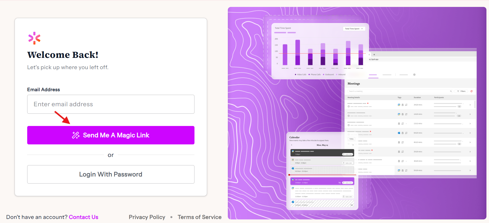This screenshot has height=223, width=489.
Task: Open the Total Time Spent dropdown
Action: pos(354,29)
